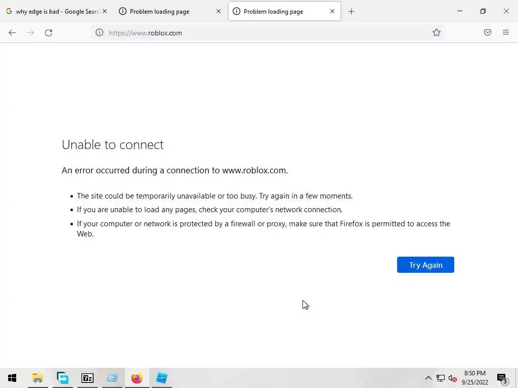Open the Save to Pocket icon
This screenshot has height=388, width=518.
point(487,32)
